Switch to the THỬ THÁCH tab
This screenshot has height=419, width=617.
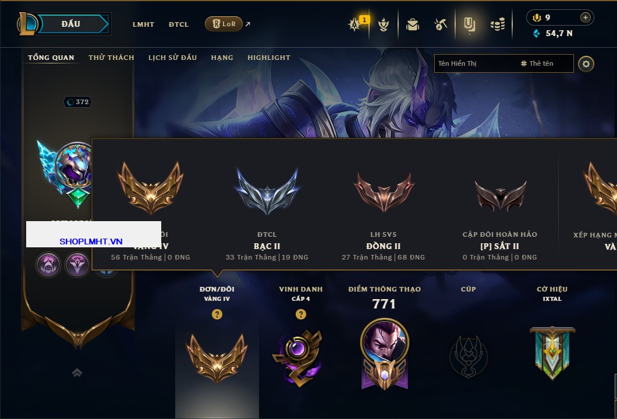pos(111,58)
